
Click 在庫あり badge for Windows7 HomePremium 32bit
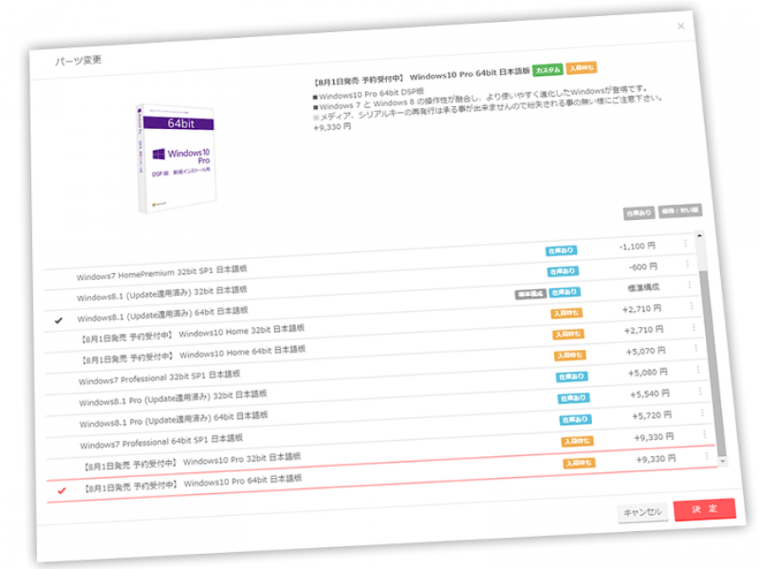pyautogui.click(x=561, y=250)
